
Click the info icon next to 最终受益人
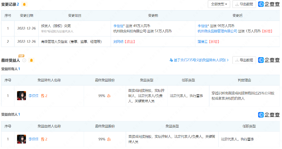tap(24, 60)
